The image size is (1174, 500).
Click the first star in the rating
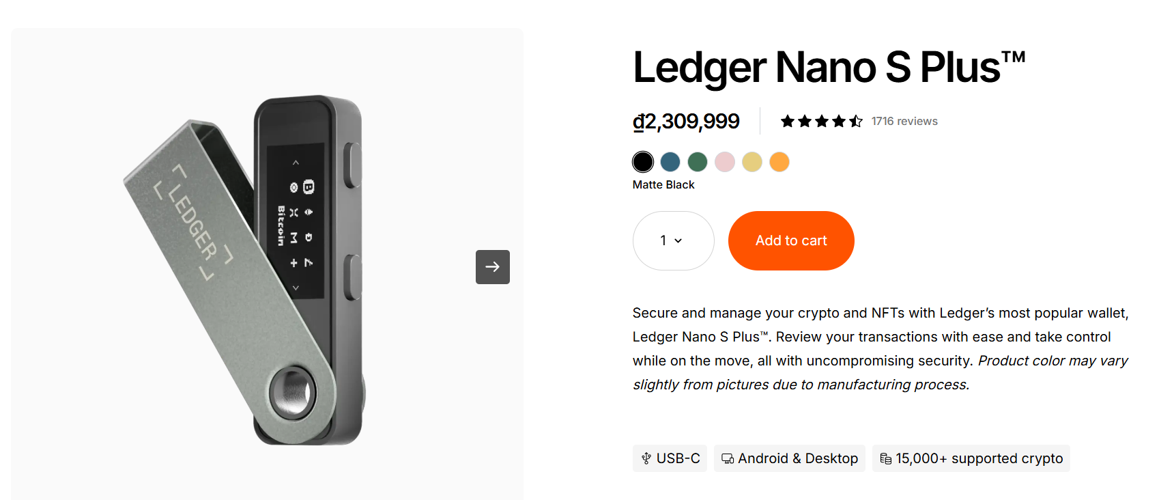click(x=788, y=122)
